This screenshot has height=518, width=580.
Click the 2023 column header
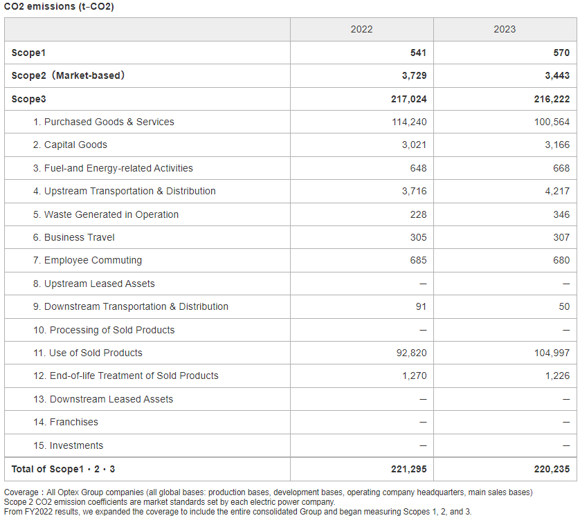tap(505, 29)
